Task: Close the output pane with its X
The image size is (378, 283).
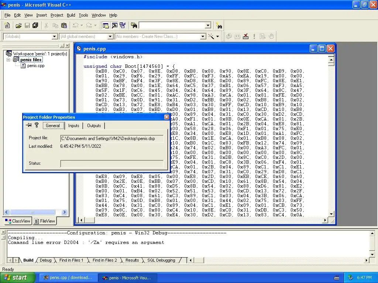Action: click(3, 232)
